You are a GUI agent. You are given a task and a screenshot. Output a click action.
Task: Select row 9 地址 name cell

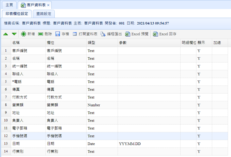[x=28, y=113]
